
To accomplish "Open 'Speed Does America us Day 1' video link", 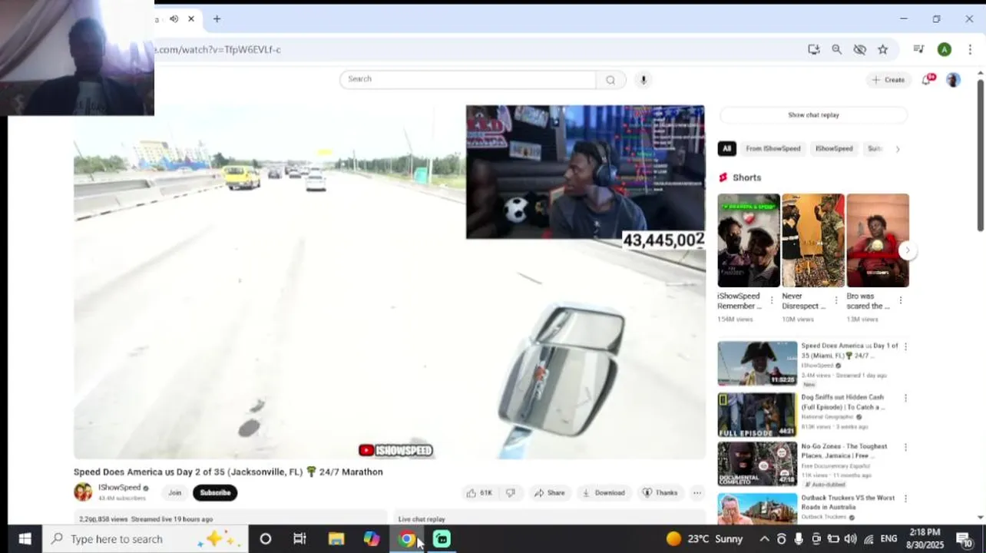I will tap(849, 350).
